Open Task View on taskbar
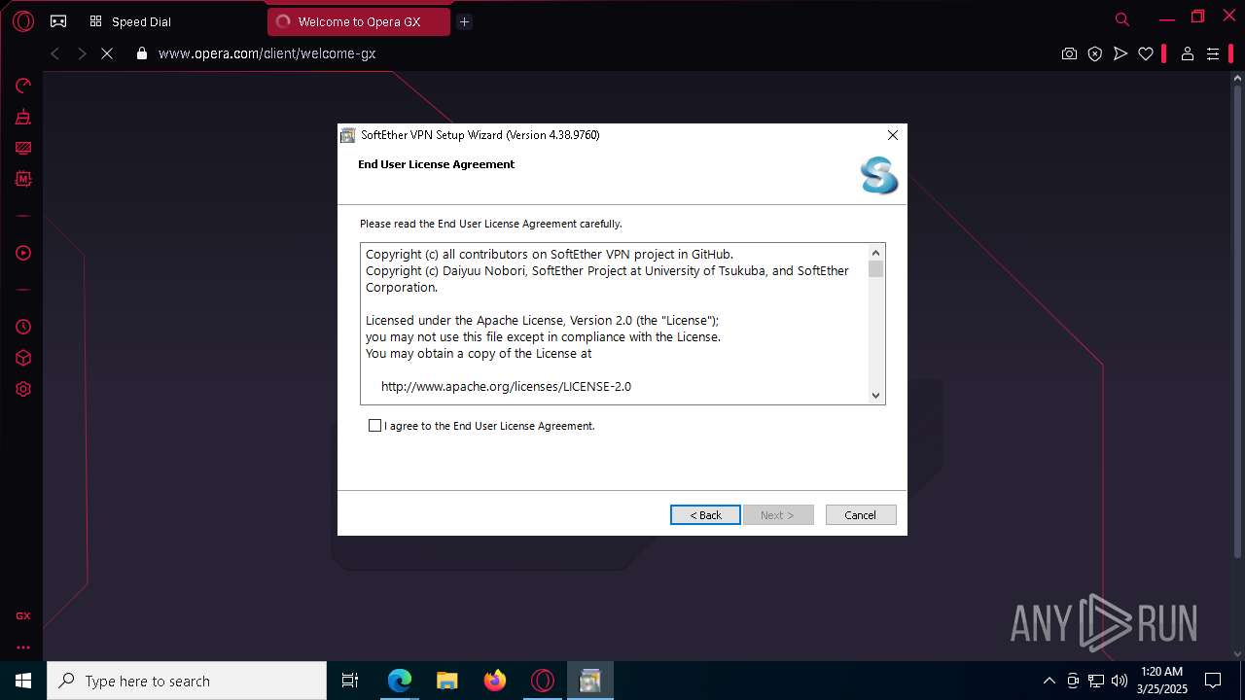Screen dimensions: 1245x700 click(350, 681)
